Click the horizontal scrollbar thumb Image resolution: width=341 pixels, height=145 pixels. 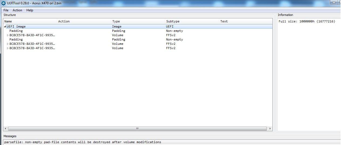137,129
